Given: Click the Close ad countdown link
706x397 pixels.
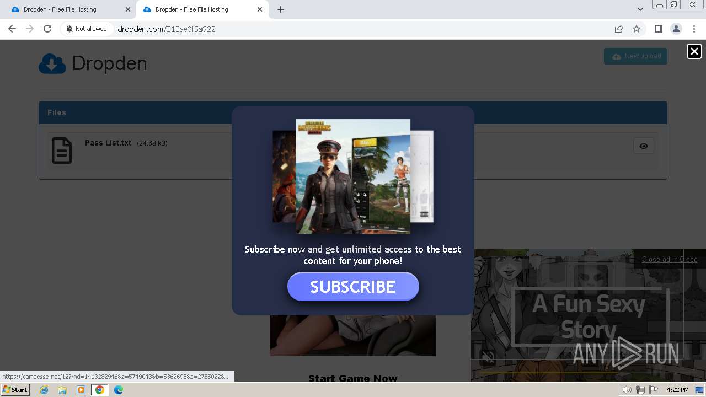Looking at the screenshot, I should pos(669,260).
